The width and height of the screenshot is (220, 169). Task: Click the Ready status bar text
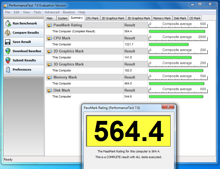(x=8, y=159)
